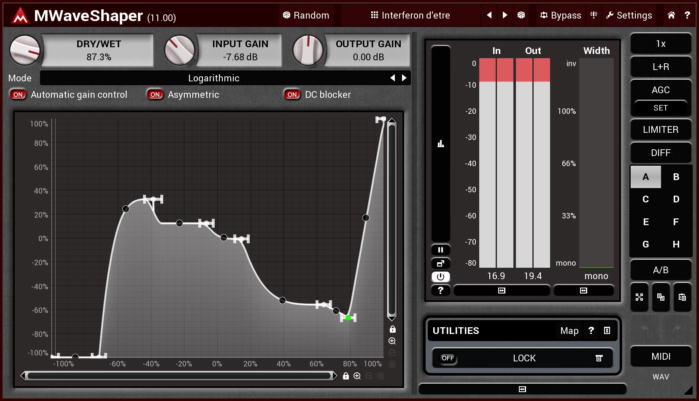Click the horizontal zoom-in magnifier icon
This screenshot has width=699, height=401.
(x=357, y=376)
